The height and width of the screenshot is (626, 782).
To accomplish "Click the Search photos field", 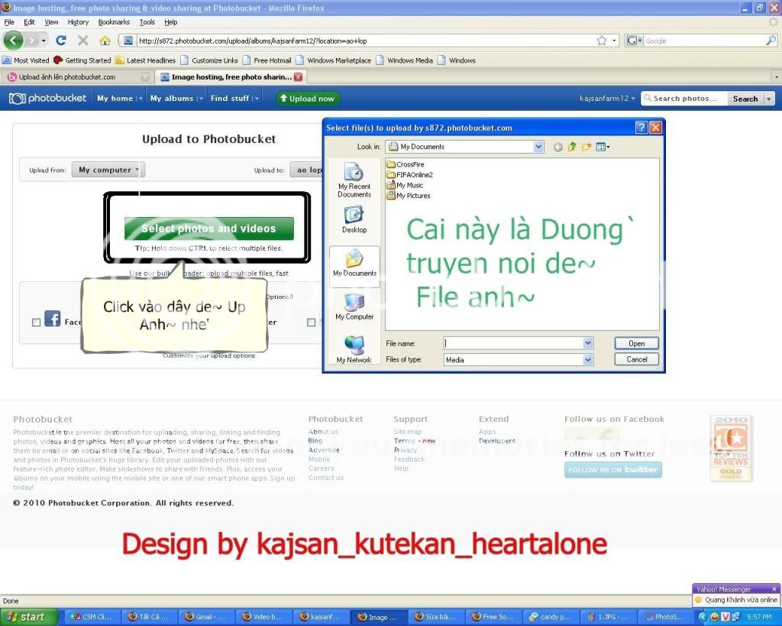I will (684, 99).
